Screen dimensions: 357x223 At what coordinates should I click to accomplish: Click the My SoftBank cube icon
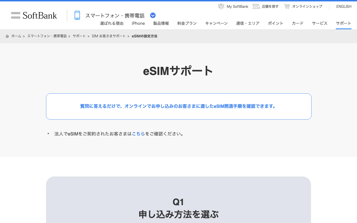click(221, 6)
